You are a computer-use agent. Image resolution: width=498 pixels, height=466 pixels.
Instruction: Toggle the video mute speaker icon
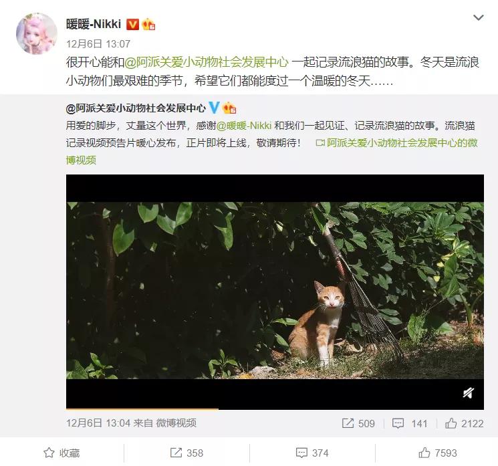[468, 393]
